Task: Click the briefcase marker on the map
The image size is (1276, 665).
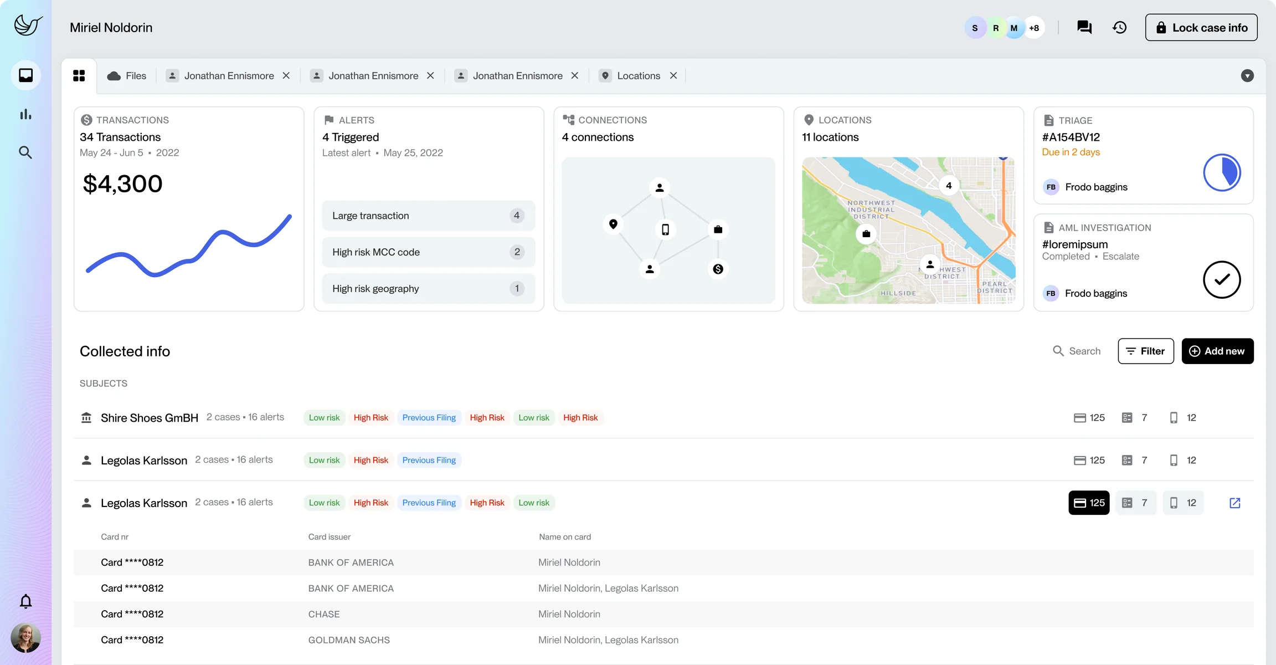Action: click(866, 234)
